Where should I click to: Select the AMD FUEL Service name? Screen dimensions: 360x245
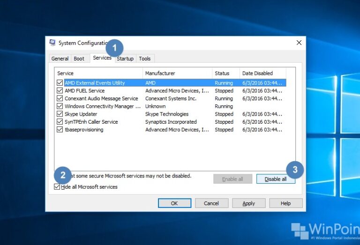(x=85, y=90)
